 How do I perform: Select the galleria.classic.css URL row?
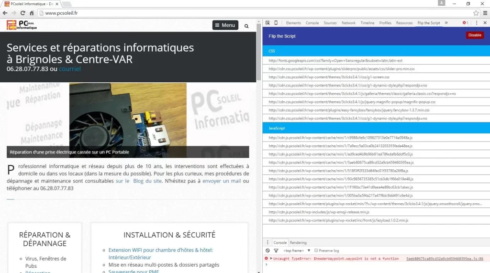(376, 94)
